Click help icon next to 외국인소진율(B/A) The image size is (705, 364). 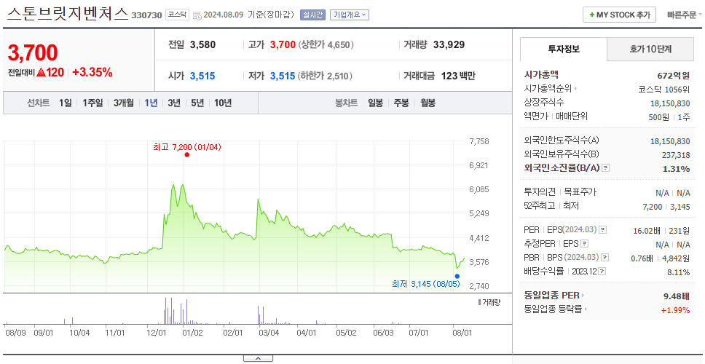pos(606,168)
